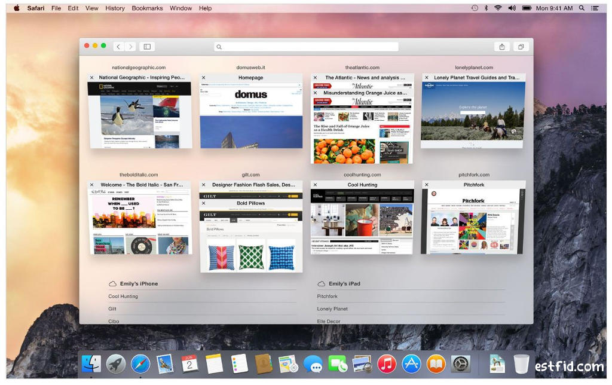Screen dimensions: 612x385
Task: Toggle the Safari sidebar button
Action: coord(147,47)
